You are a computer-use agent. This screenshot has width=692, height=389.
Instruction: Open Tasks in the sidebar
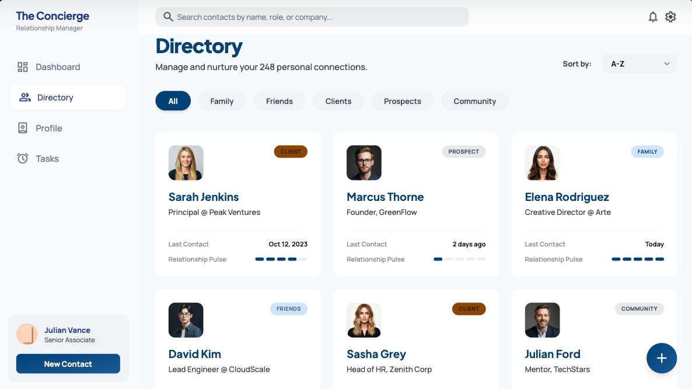click(x=68, y=158)
